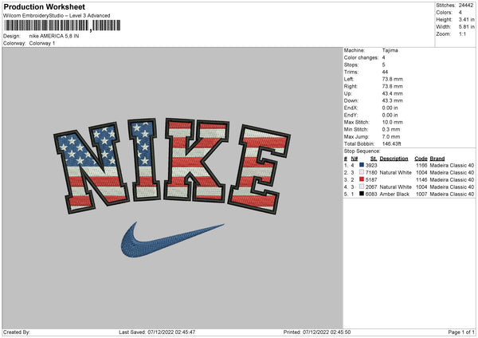Click the blue swoosh in the design preview

[x=173, y=240]
